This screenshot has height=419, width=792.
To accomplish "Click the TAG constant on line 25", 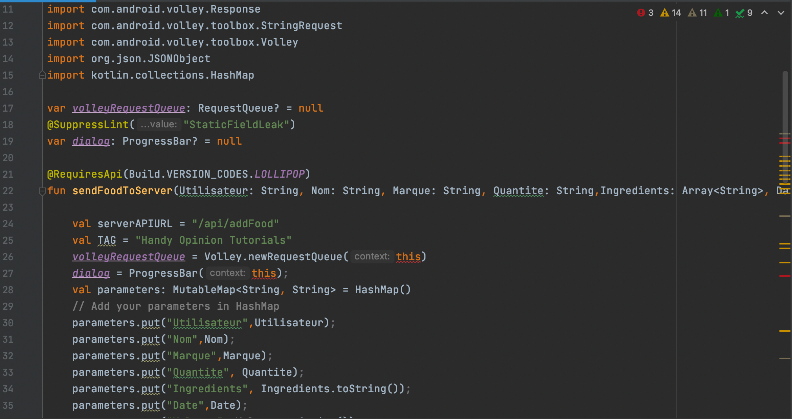I will 106,240.
